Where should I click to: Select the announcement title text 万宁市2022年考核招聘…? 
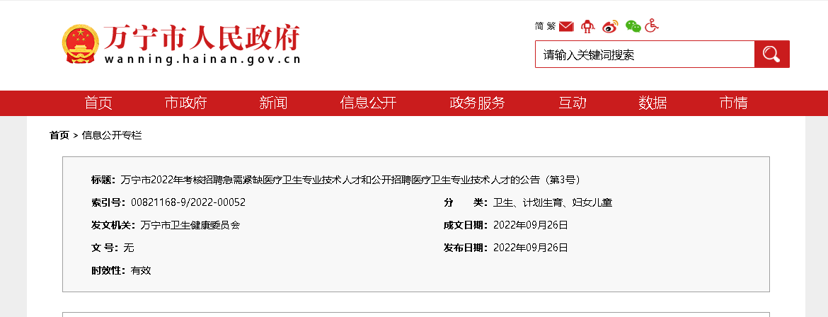(350, 180)
